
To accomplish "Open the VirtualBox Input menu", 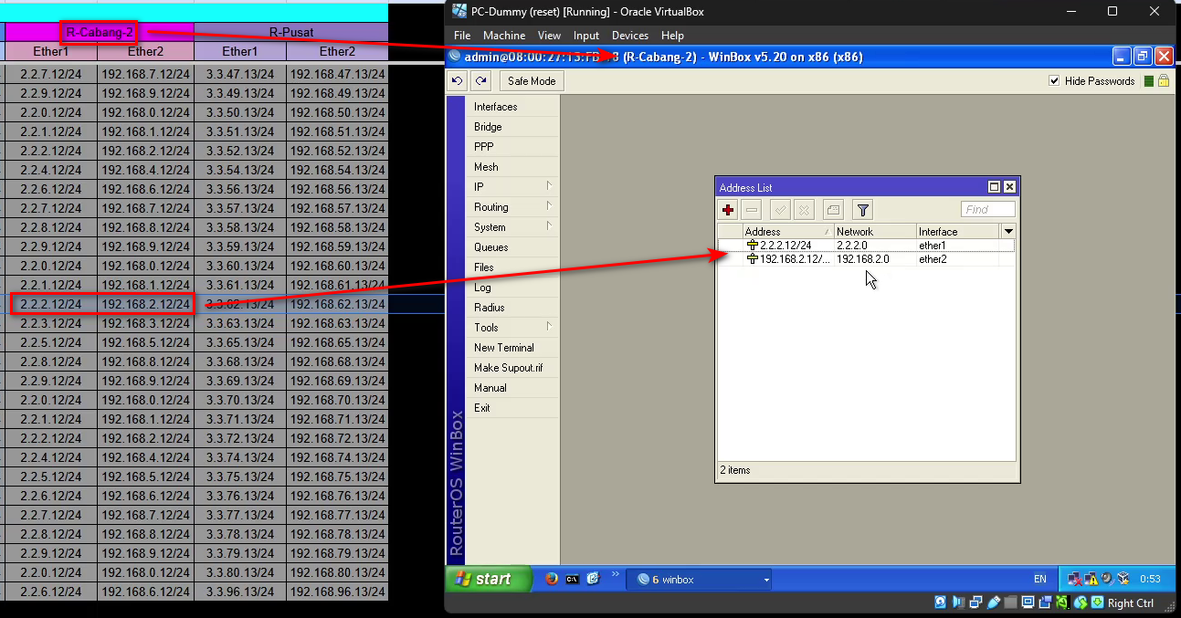I will click(x=586, y=36).
